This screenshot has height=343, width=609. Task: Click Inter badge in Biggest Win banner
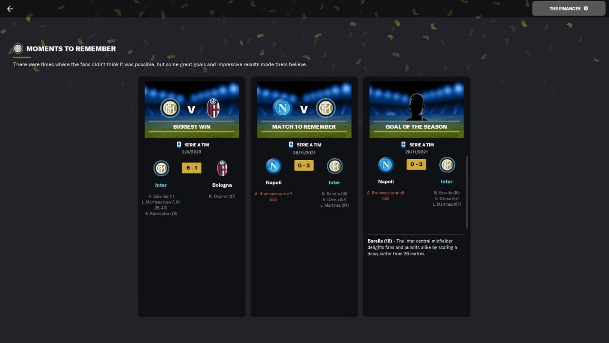170,109
